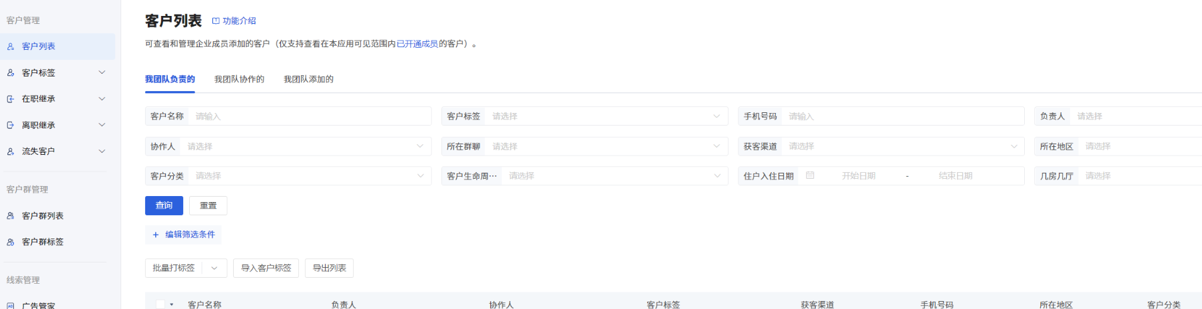This screenshot has width=1202, height=309.
Task: Click the blue 查询 button
Action: click(164, 206)
